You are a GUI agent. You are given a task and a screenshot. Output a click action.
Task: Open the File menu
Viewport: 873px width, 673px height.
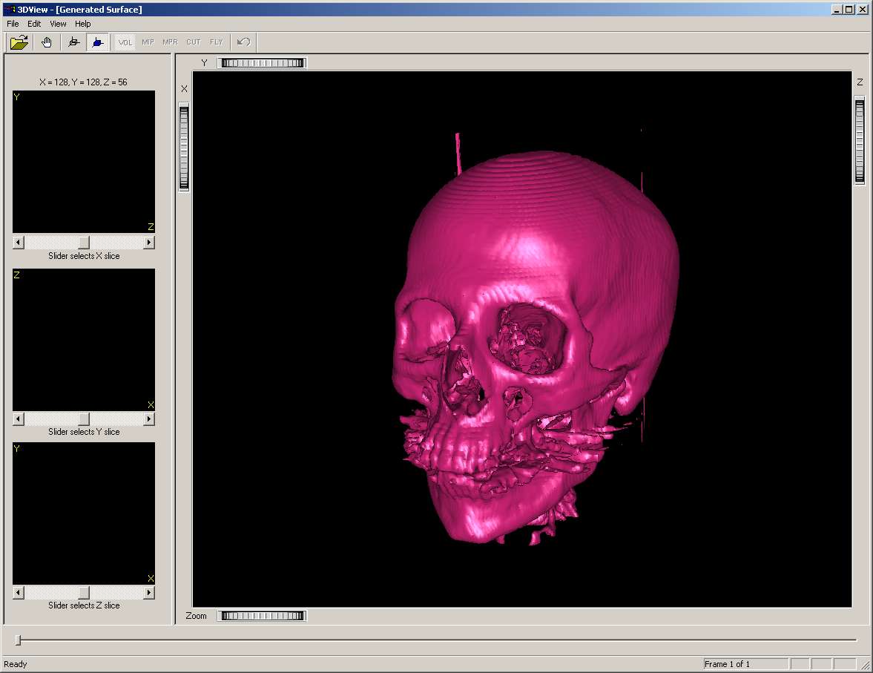(x=13, y=24)
